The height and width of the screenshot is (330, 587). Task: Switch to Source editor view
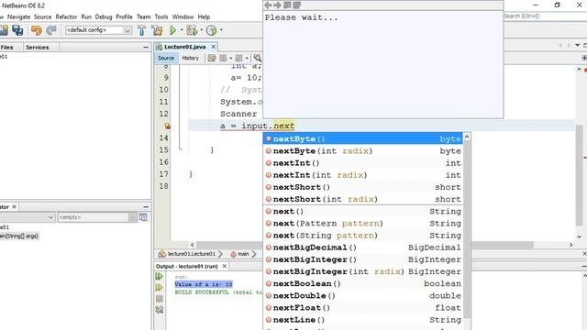(x=166, y=58)
